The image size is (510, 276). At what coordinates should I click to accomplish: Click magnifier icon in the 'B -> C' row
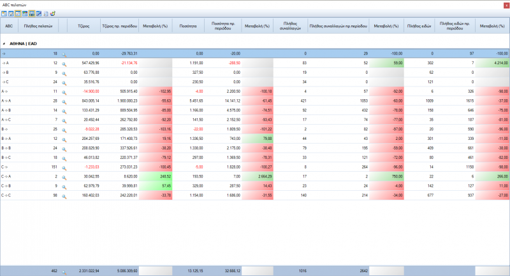pos(64,159)
